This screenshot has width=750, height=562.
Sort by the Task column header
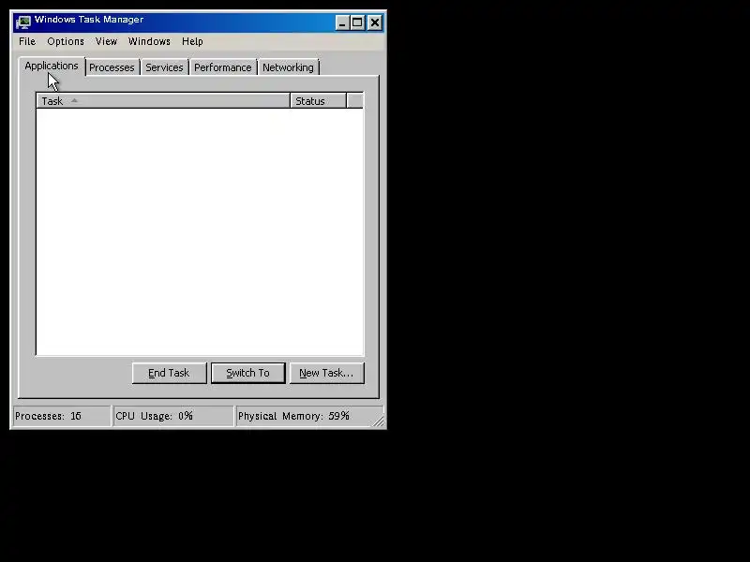(163, 101)
